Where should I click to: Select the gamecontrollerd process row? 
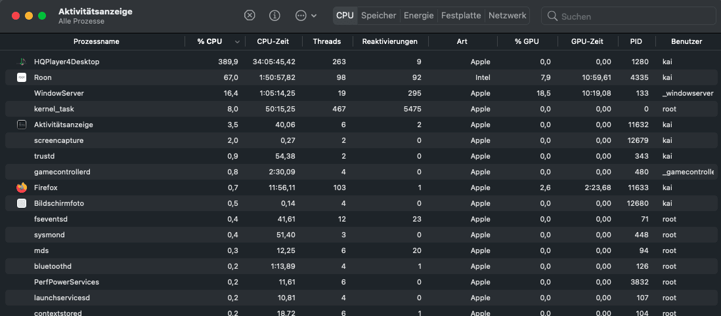tap(360, 172)
